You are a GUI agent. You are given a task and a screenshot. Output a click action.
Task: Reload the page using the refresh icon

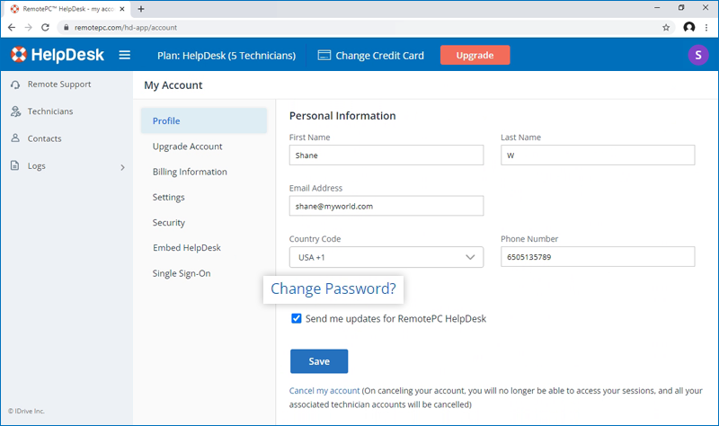tap(45, 28)
